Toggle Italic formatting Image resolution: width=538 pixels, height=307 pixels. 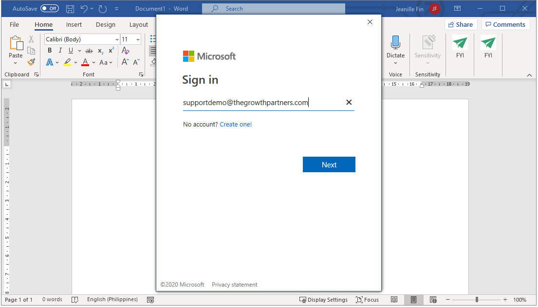pos(60,51)
